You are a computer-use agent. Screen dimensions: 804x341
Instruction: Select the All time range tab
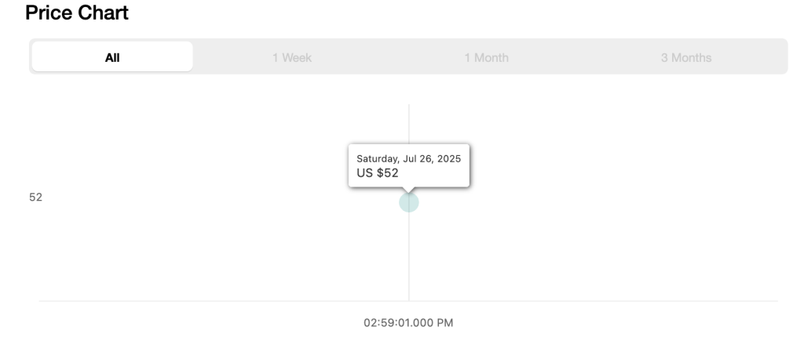point(112,56)
